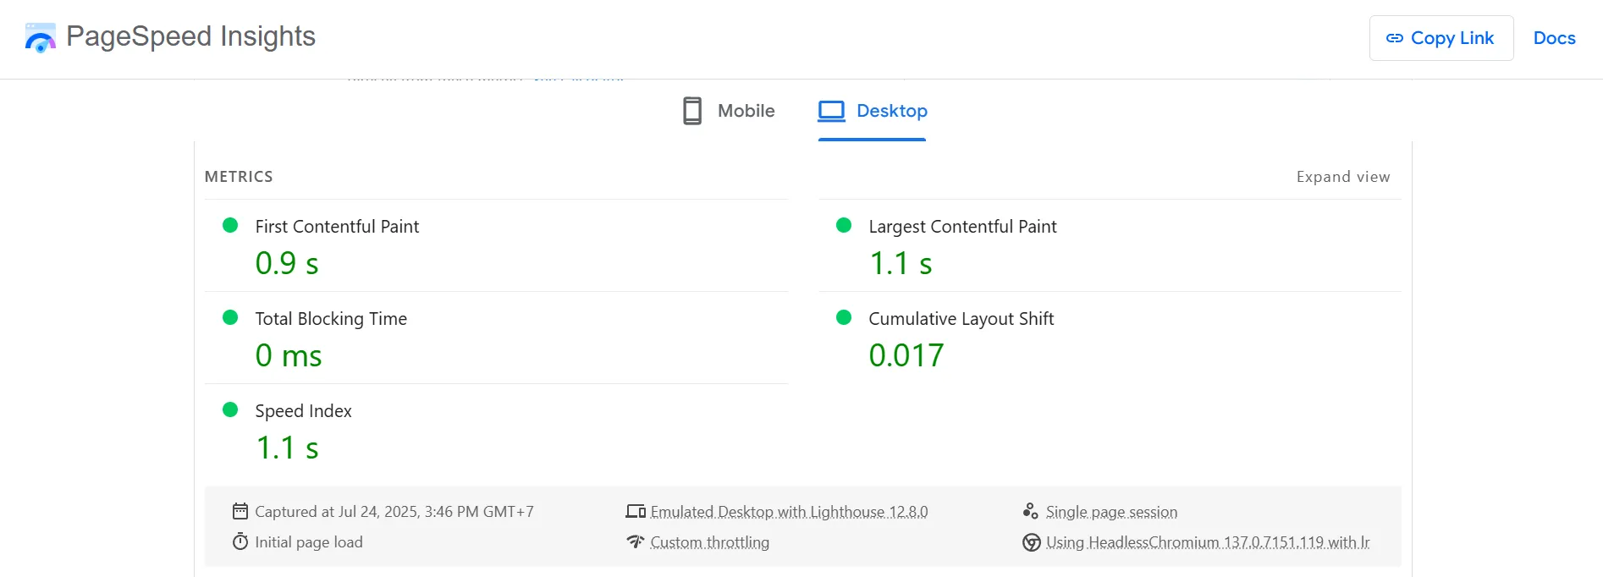Screen dimensions: 1603x577
Task: Click the Speed Index 1.1 s value
Action: (x=288, y=448)
